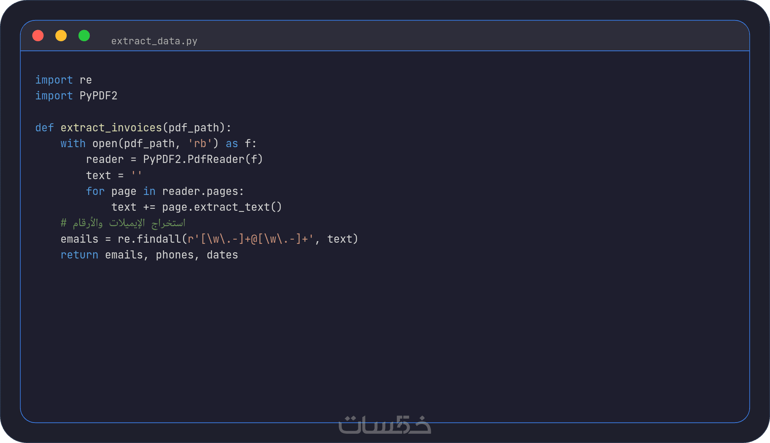This screenshot has height=443, width=770.
Task: Click the 'return' keyword
Action: pos(79,255)
